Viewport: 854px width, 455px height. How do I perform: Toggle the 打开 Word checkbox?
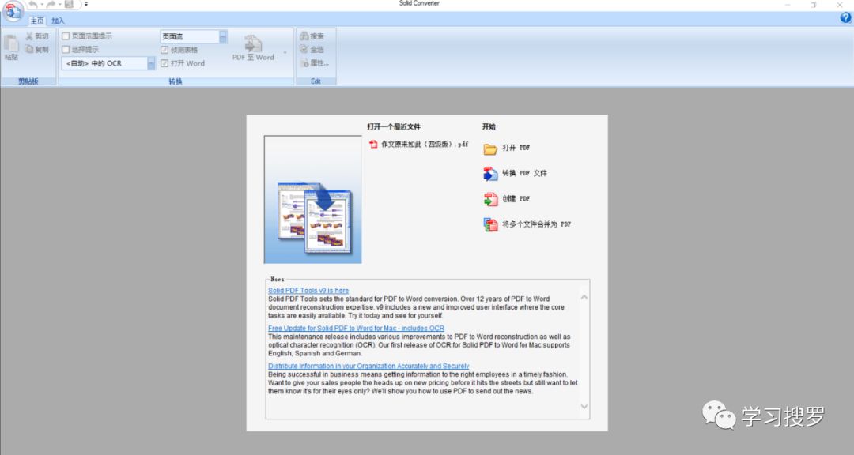(x=164, y=63)
